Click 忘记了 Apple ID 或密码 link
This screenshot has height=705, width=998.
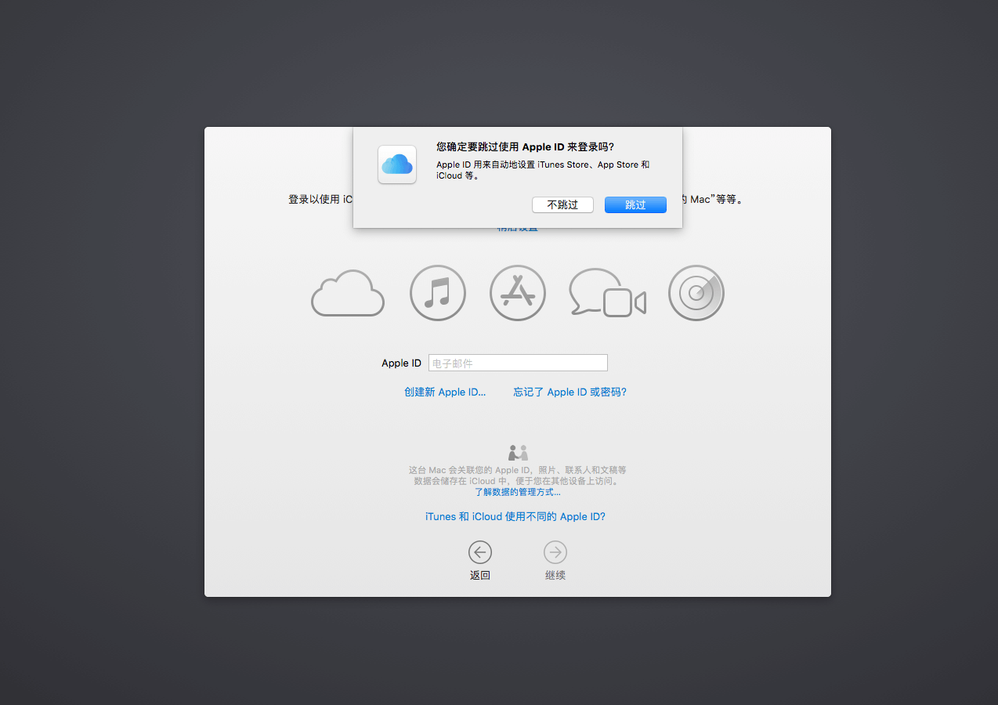(x=570, y=392)
